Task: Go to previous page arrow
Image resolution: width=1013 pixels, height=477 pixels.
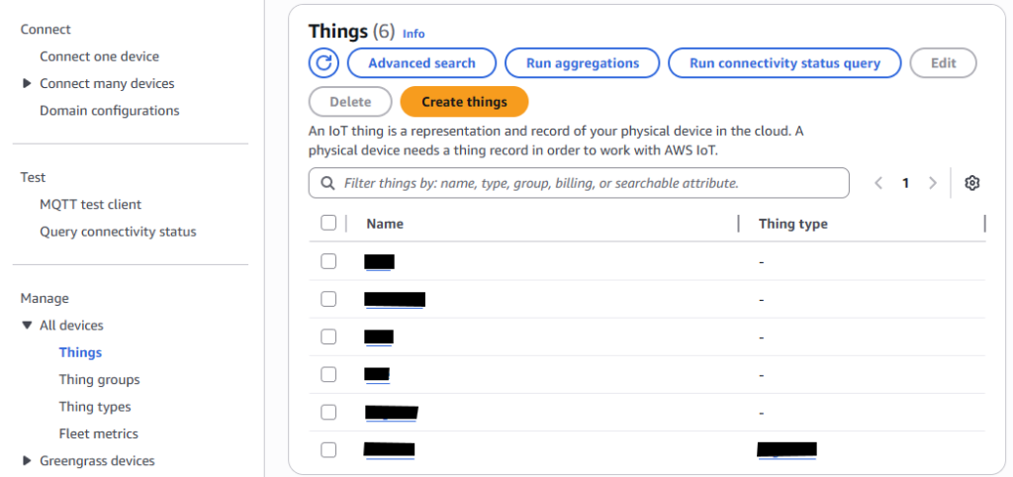Action: coord(878,183)
